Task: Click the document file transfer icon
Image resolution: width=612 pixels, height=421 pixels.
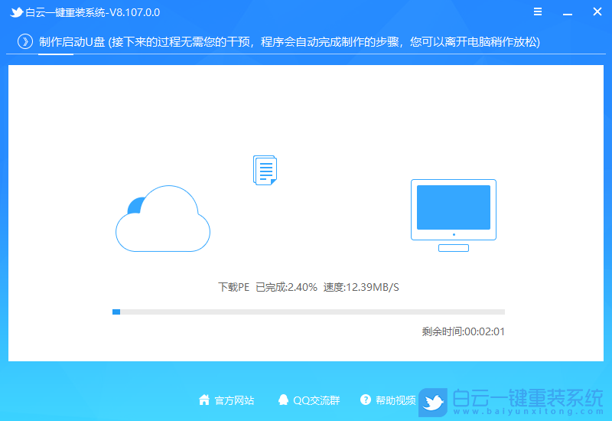Action: pos(265,170)
